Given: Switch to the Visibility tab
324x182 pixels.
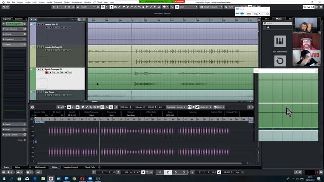Looking at the screenshot, I should click(19, 19).
